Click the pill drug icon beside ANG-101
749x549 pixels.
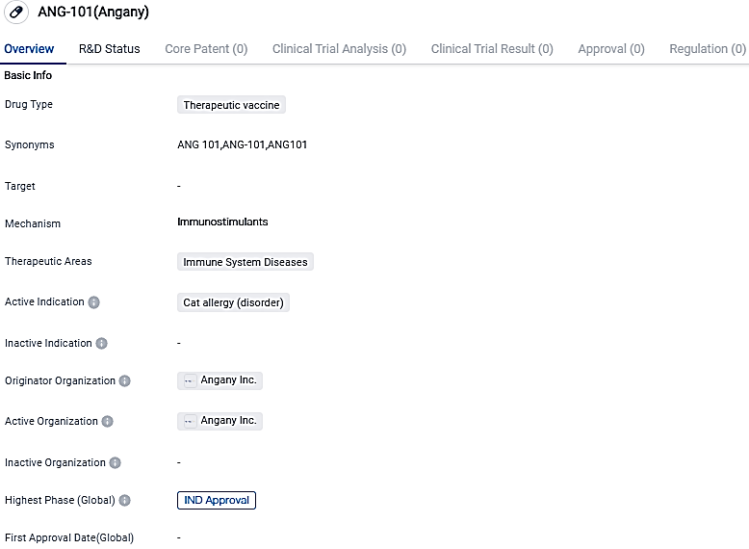point(16,13)
